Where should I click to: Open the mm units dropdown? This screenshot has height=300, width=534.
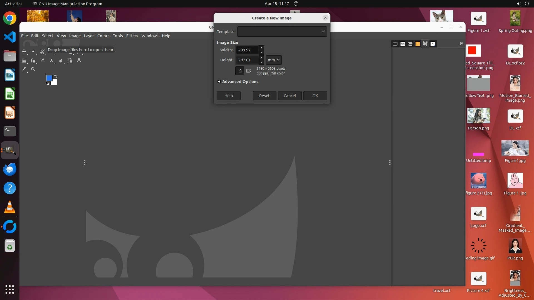pos(274,60)
